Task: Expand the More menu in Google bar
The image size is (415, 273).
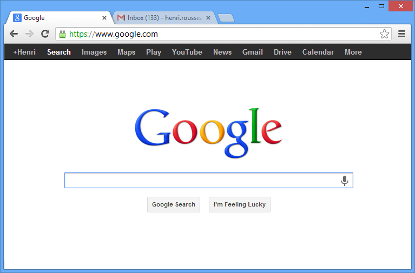Action: [353, 52]
